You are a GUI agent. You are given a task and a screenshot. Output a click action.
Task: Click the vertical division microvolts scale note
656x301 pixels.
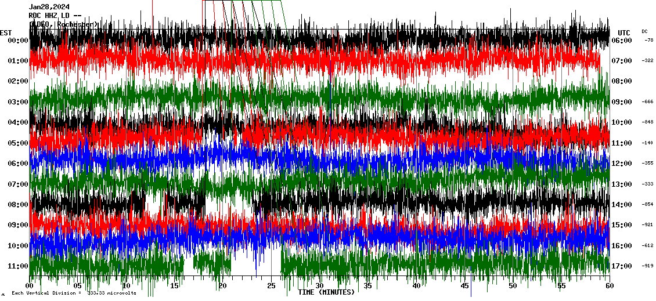point(74,293)
